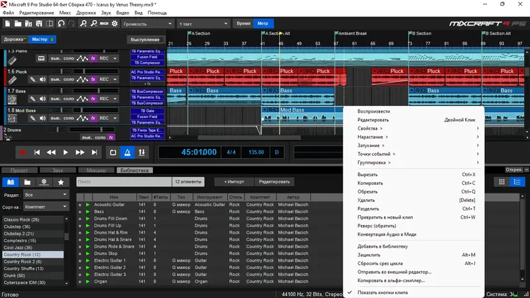530x298 pixels.
Task: Jump to the end of the project
Action: click(x=94, y=152)
